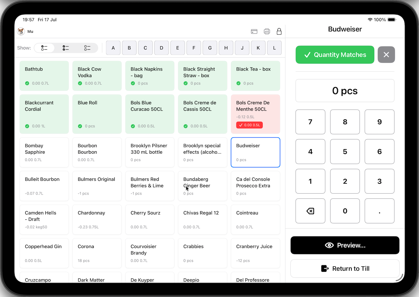Jump to letter K
Image resolution: width=419 pixels, height=297 pixels.
[258, 48]
